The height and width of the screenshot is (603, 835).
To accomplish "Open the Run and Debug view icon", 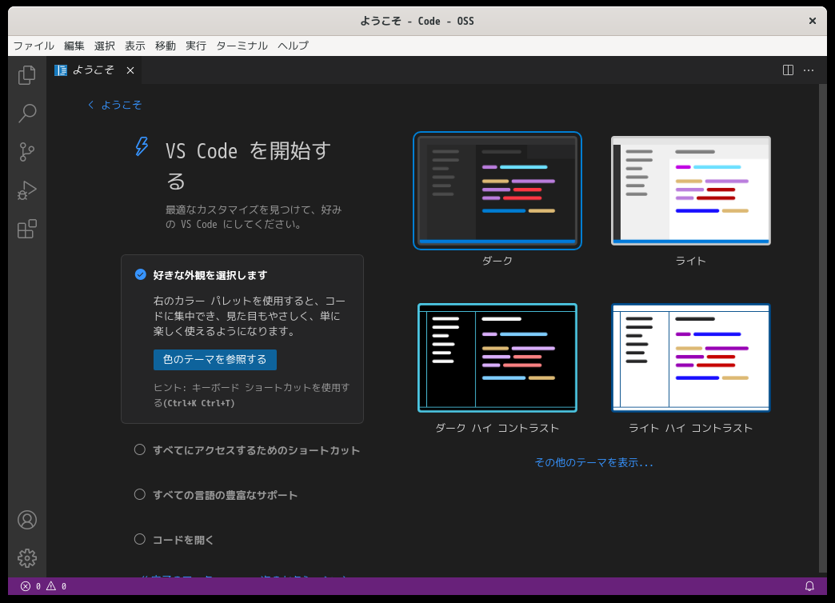I will click(x=27, y=190).
